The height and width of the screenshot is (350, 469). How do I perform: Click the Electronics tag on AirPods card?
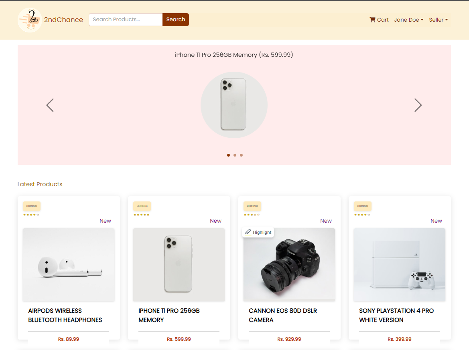(32, 206)
